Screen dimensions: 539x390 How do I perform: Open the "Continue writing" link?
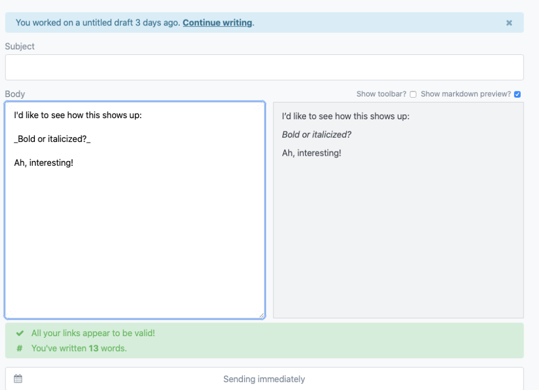pos(218,23)
